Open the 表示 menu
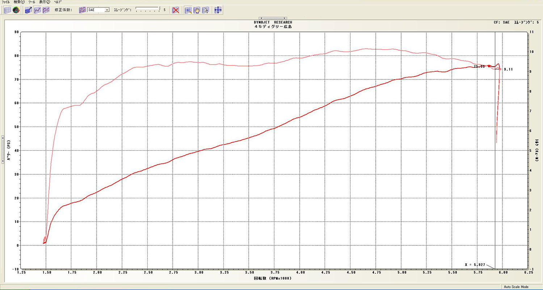The image size is (543, 290). [x=45, y=2]
